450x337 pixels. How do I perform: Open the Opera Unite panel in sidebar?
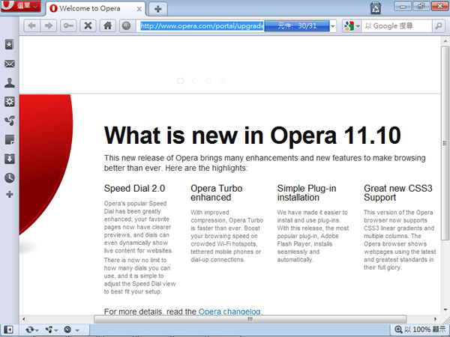pyautogui.click(x=9, y=121)
